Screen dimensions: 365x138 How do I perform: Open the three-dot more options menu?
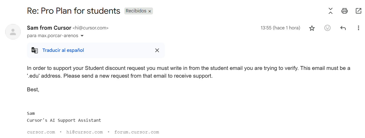coord(359,28)
